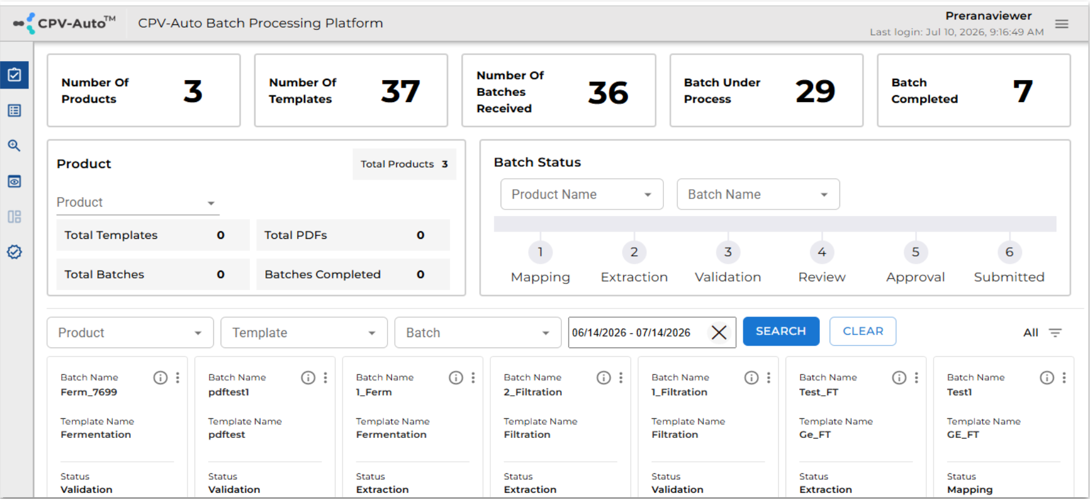
Task: Open more options for batch pdftest1
Action: click(326, 377)
